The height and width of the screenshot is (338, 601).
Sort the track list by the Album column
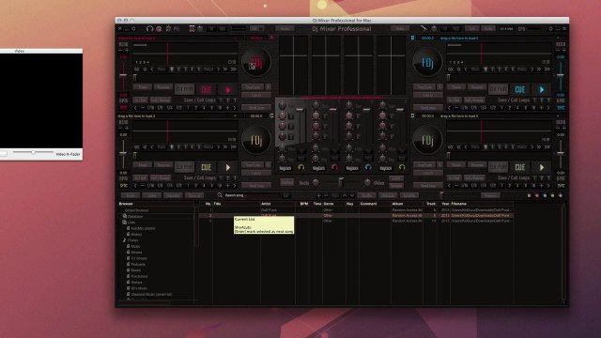coord(397,204)
